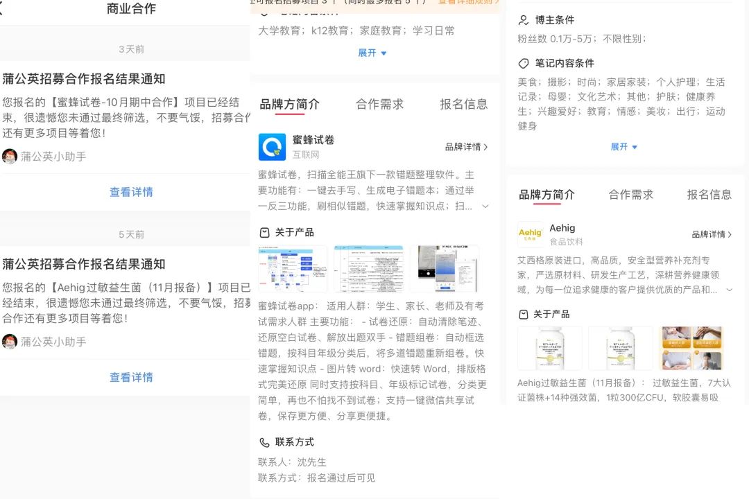View details of the Aehig result notice
The width and height of the screenshot is (749, 499).
[131, 377]
